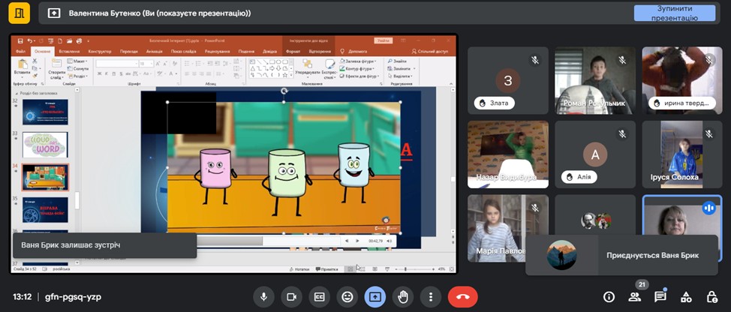
Task: Click the Save icon in PowerPoint title bar
Action: [x=20, y=41]
